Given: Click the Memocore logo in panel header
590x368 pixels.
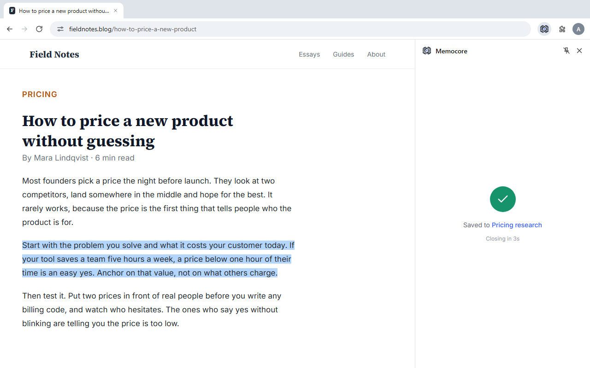Looking at the screenshot, I should coord(427,51).
